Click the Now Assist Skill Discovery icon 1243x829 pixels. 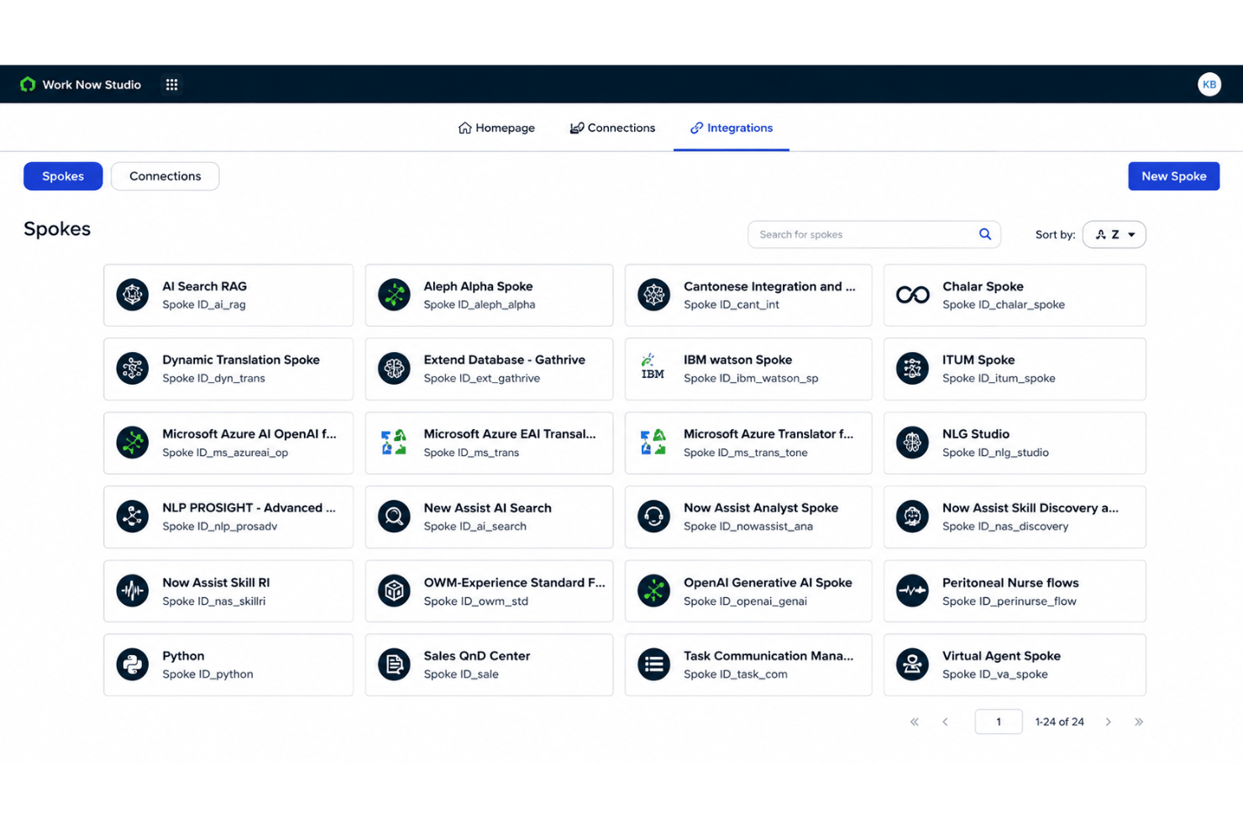point(912,517)
